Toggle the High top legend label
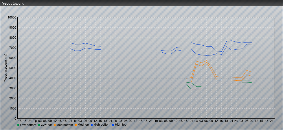 [x=121, y=125]
